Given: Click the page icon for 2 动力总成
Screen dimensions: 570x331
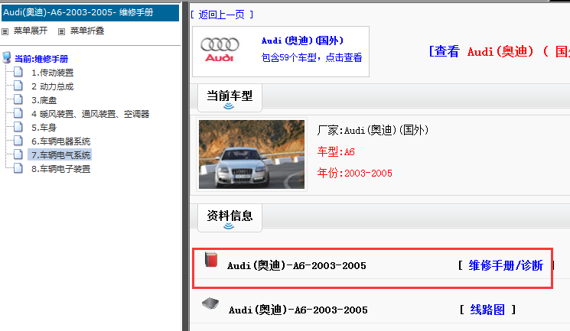Looking at the screenshot, I should 18,86.
